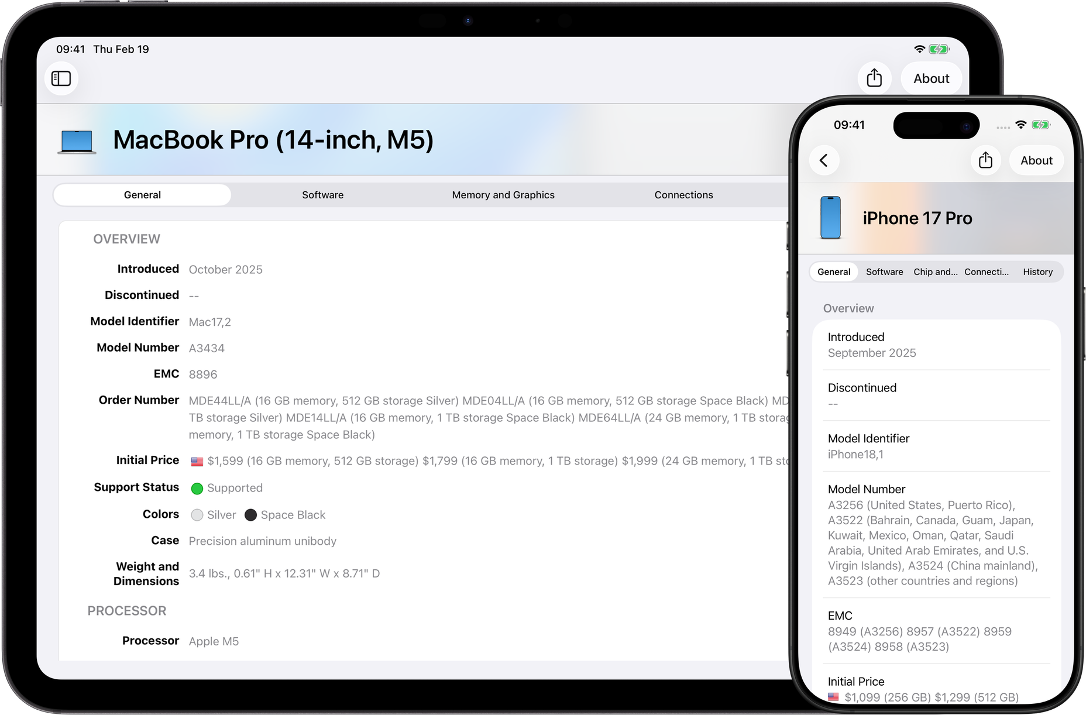
Task: Toggle the sidebar panel on iPad
Action: tap(61, 78)
